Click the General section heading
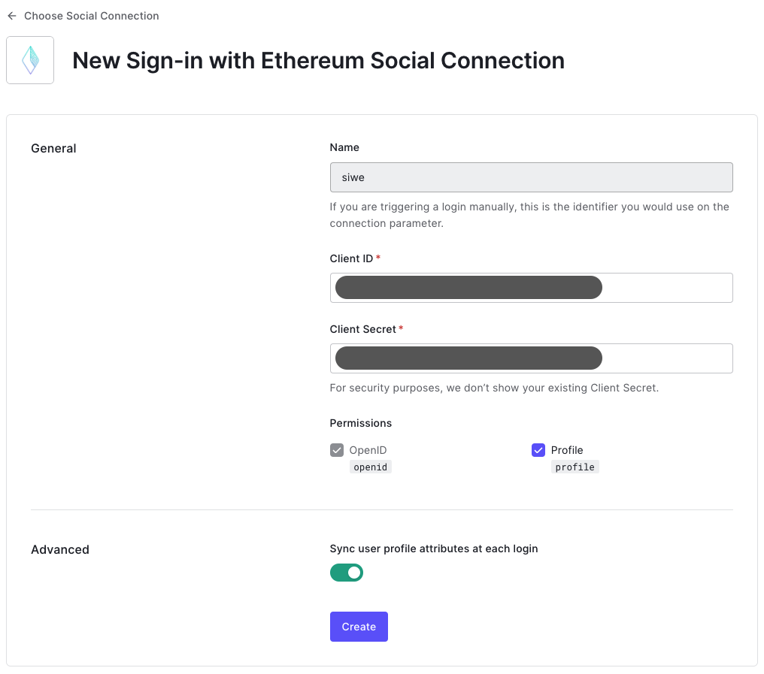The image size is (764, 674). (x=53, y=148)
